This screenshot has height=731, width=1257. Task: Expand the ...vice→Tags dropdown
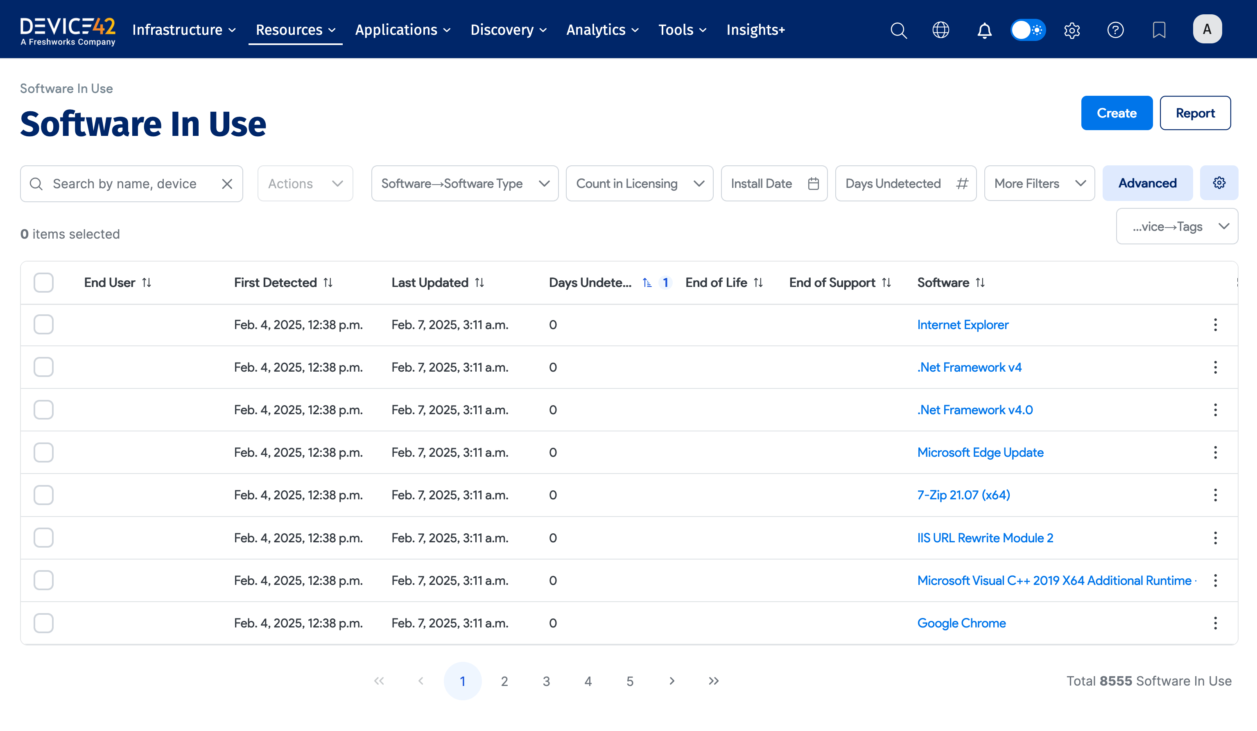pos(1177,226)
